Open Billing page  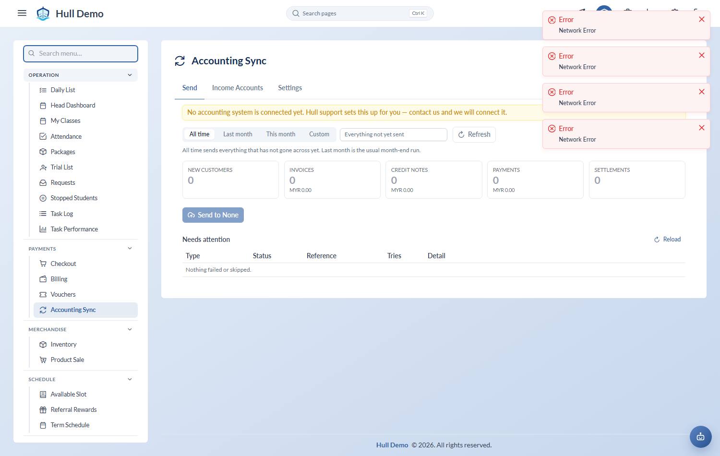pos(85,279)
